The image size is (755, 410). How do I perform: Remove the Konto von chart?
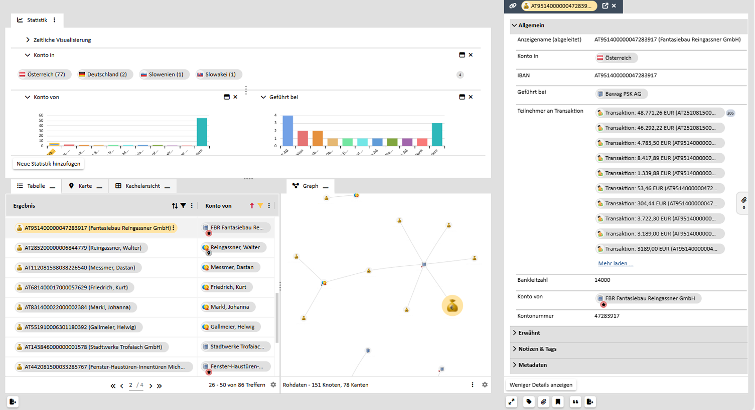235,97
